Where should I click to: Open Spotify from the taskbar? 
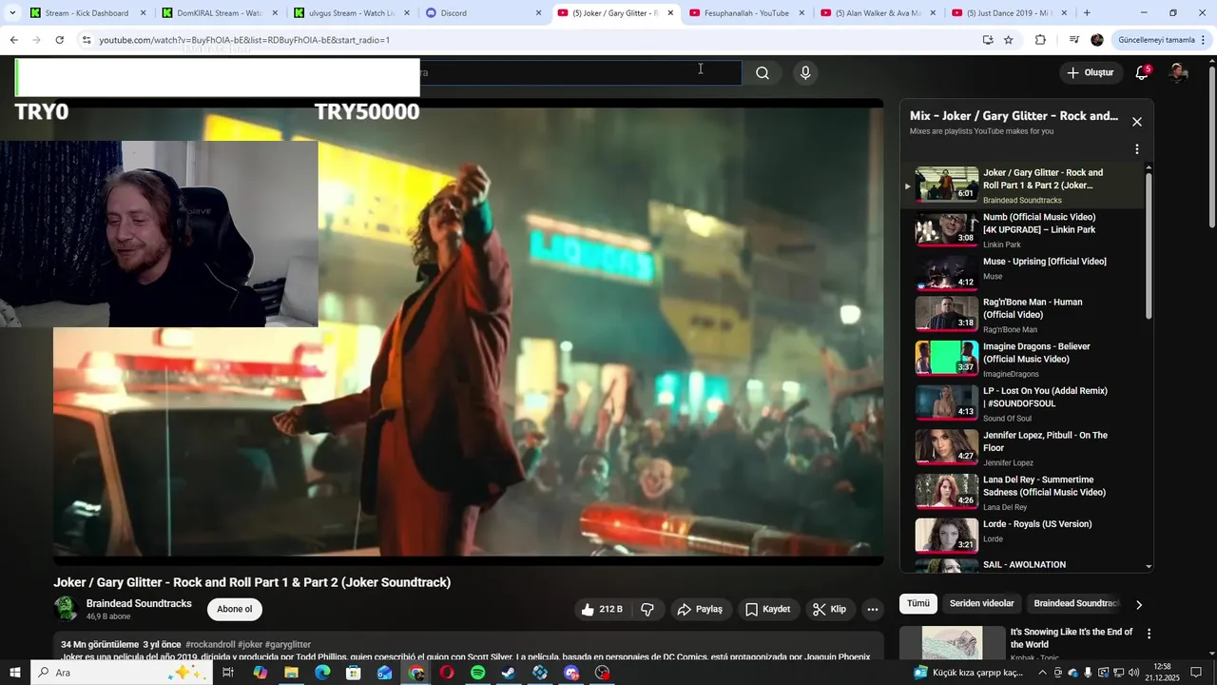pyautogui.click(x=477, y=673)
